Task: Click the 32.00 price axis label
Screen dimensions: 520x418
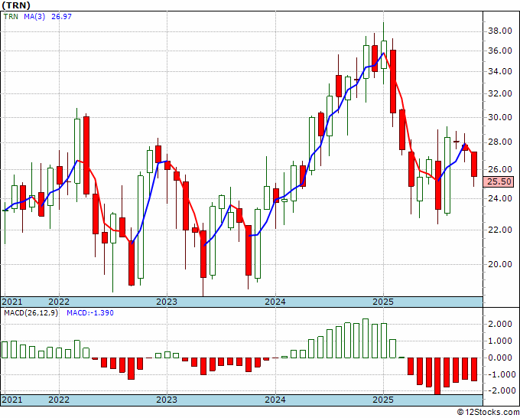Action: coord(500,94)
